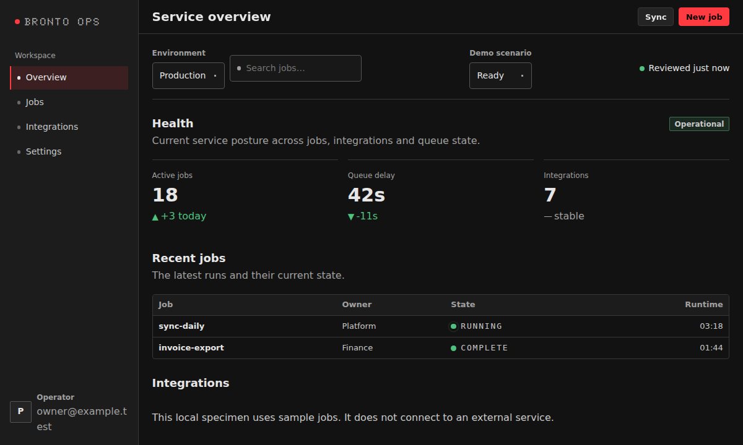
Task: Click the Health section heading
Action: [x=173, y=124]
